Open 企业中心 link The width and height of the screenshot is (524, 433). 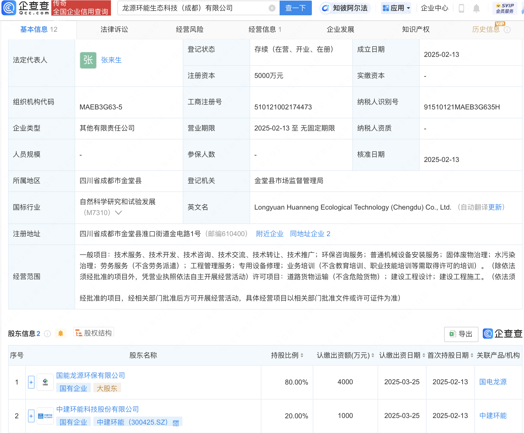point(434,8)
